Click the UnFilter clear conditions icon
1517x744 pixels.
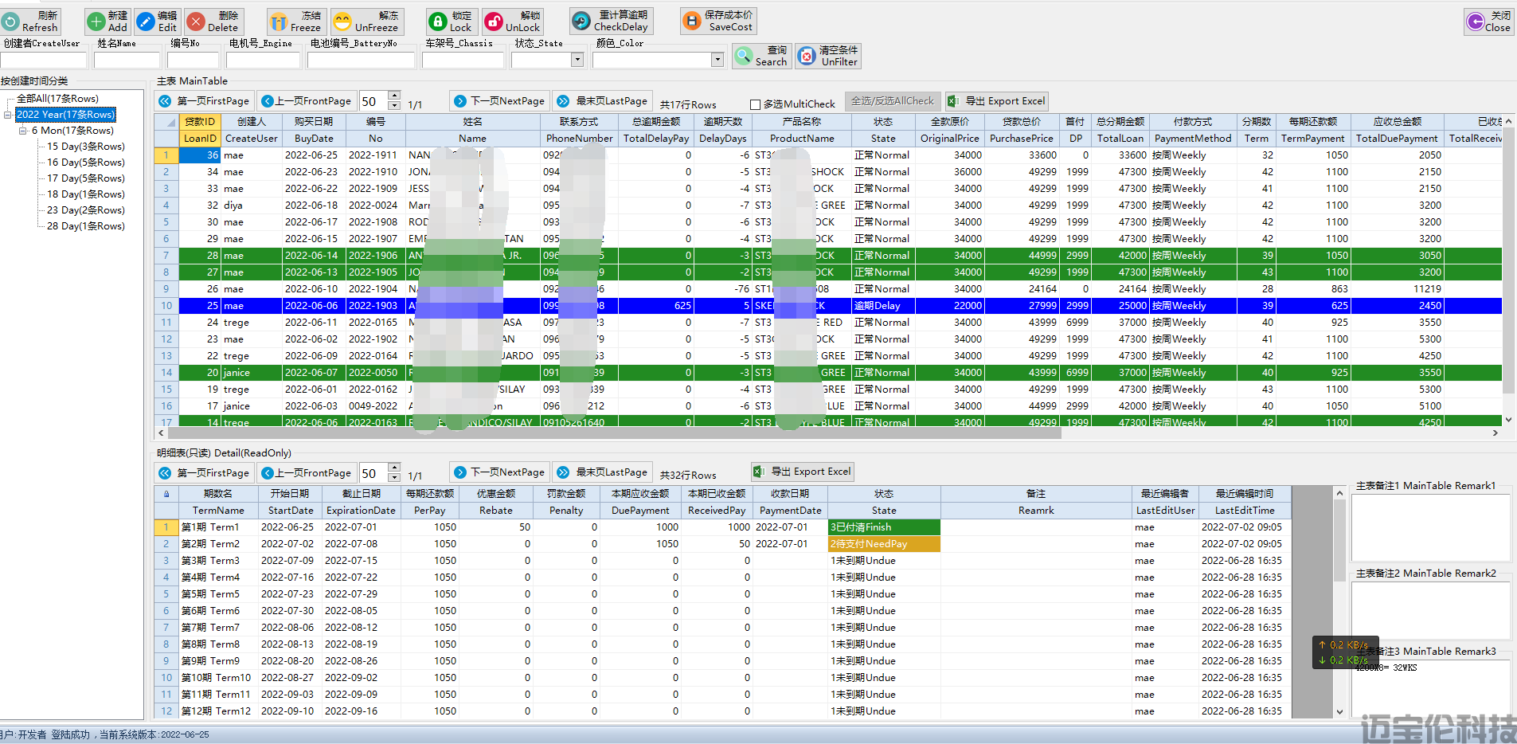(x=807, y=56)
